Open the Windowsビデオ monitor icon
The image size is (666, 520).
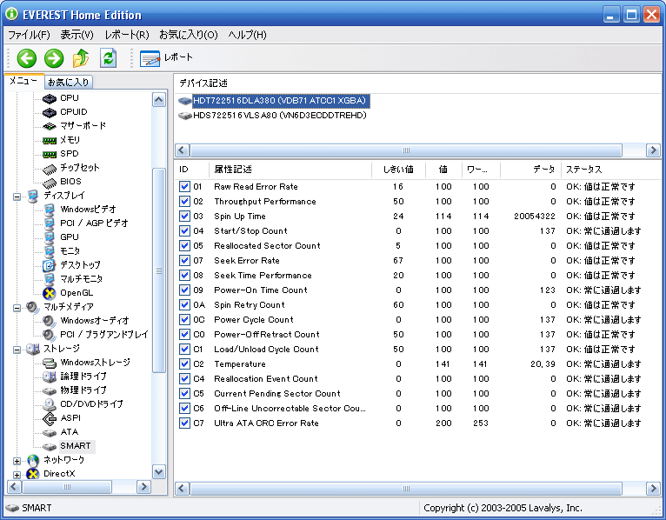tap(50, 210)
